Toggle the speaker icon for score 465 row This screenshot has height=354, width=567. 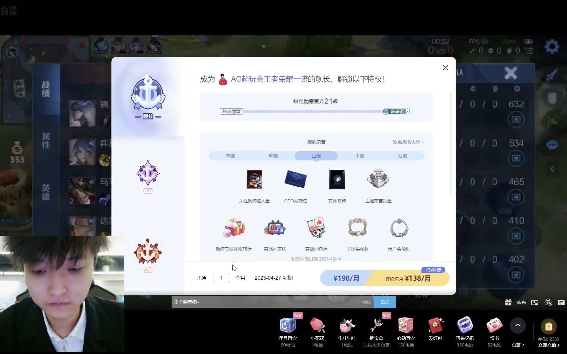click(x=516, y=197)
